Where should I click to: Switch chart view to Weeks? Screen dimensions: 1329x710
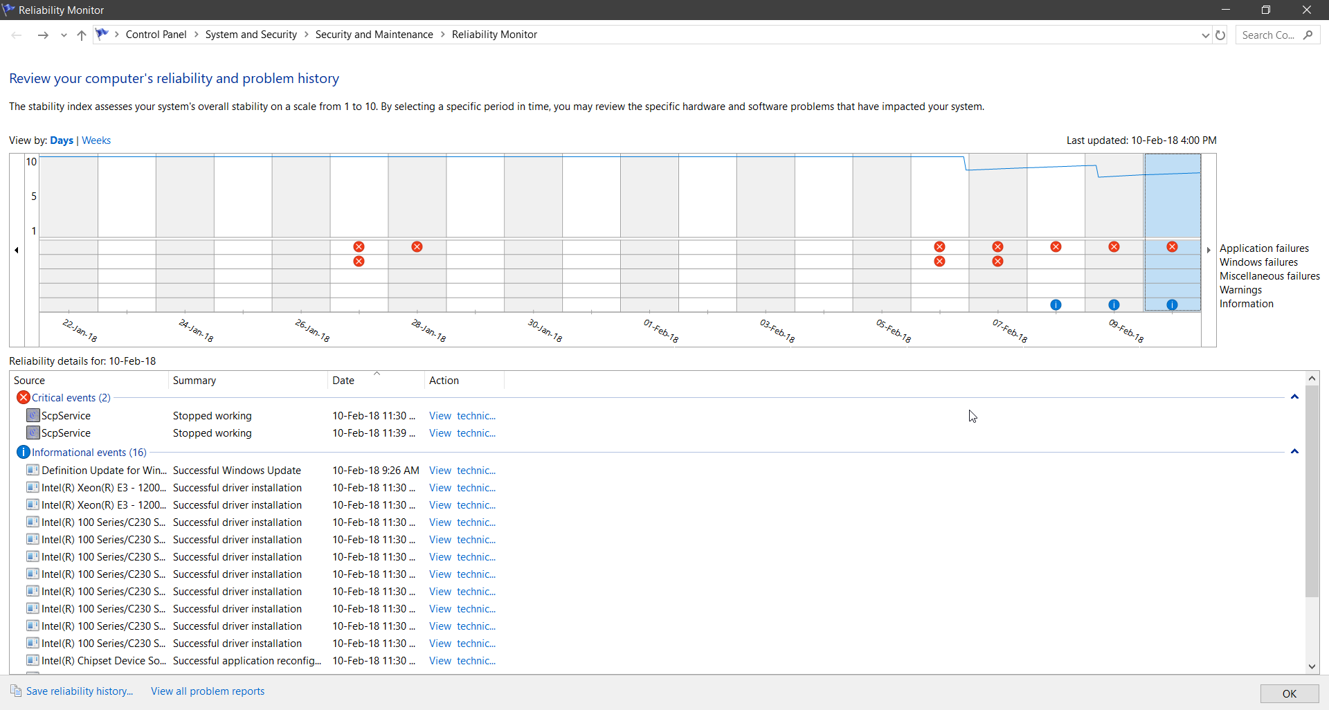click(96, 140)
